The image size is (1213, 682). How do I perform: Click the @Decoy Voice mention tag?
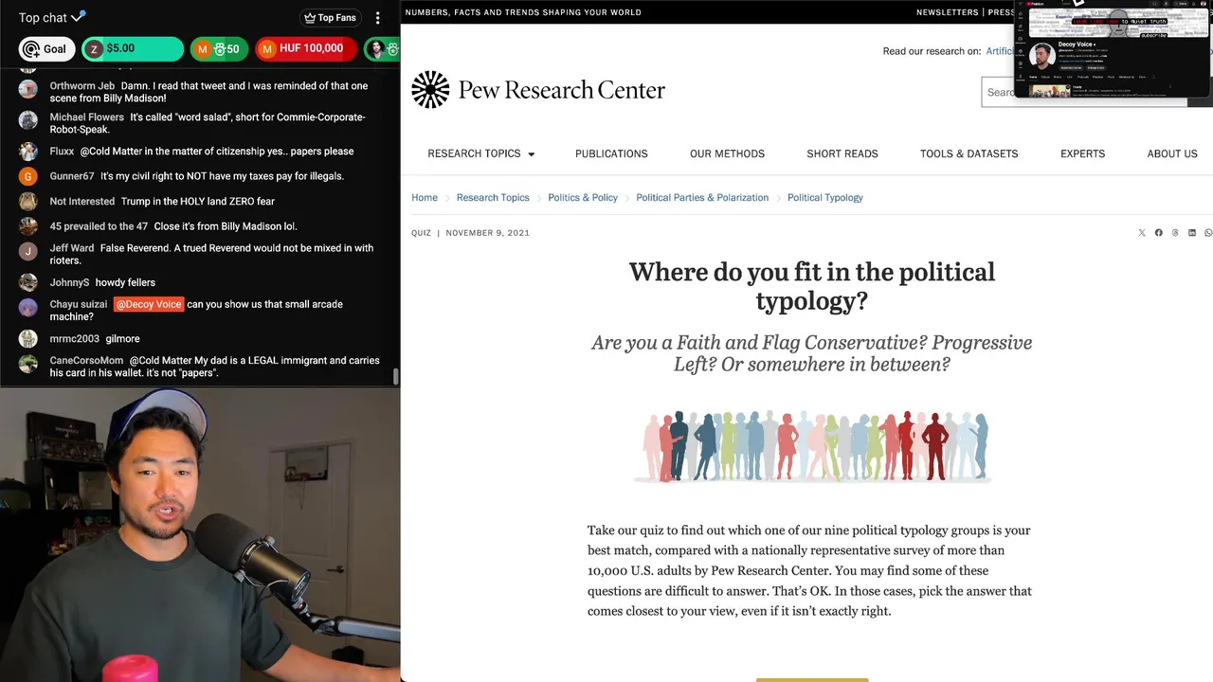(x=149, y=304)
